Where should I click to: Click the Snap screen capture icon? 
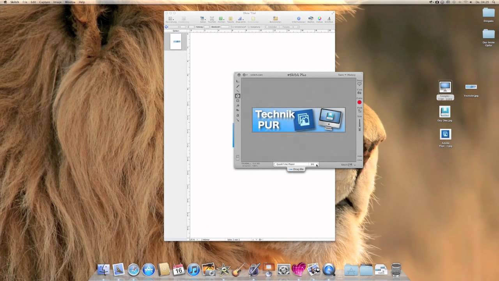tap(359, 84)
